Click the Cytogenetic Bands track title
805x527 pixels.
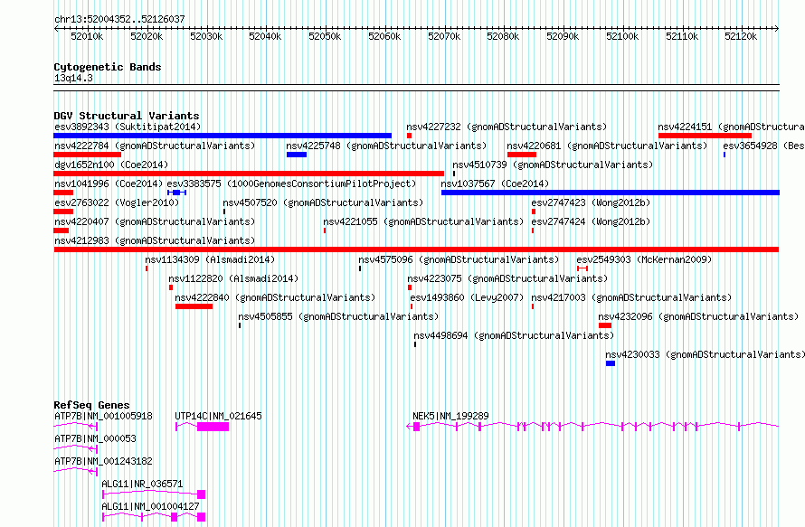tap(108, 67)
